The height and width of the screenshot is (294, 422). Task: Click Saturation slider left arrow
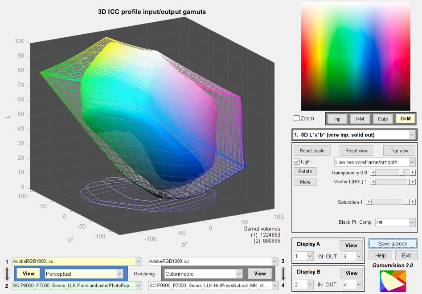click(x=369, y=202)
